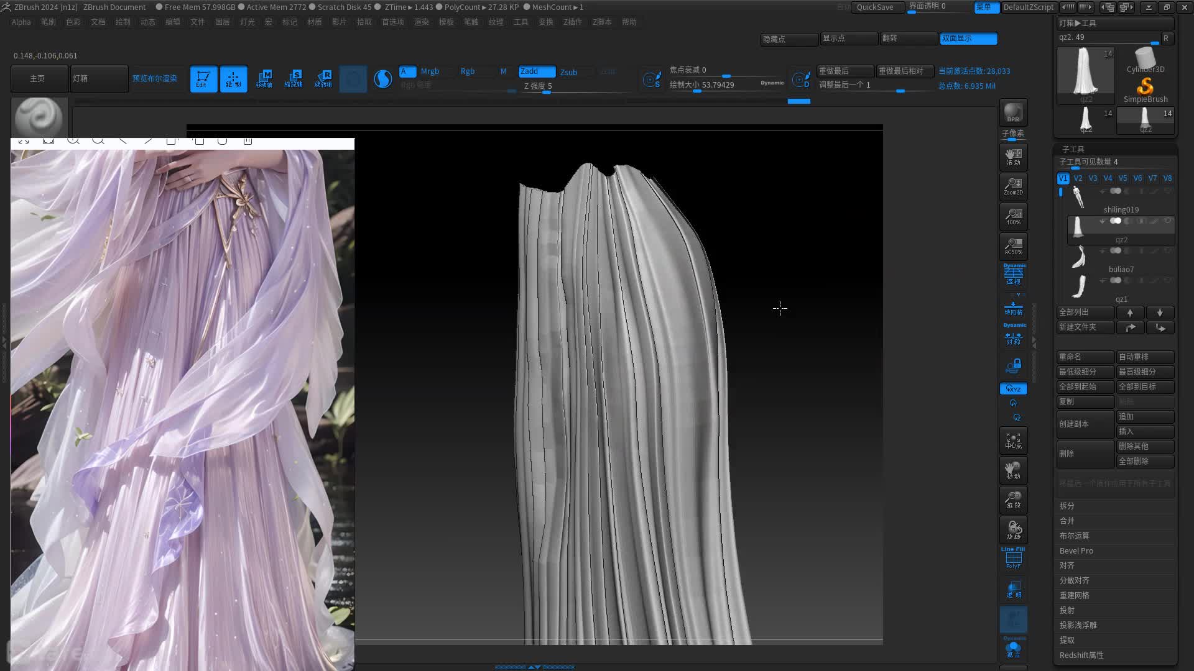
Task: Open the 帮助 menu
Action: click(629, 22)
